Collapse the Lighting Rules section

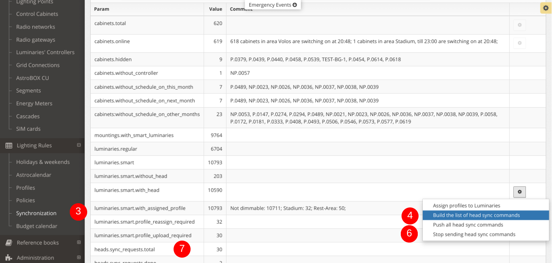(79, 145)
